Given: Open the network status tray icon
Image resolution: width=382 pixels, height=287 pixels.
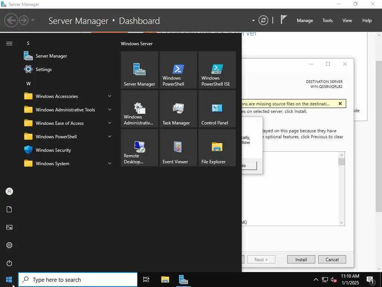Looking at the screenshot, I should 325,280.
